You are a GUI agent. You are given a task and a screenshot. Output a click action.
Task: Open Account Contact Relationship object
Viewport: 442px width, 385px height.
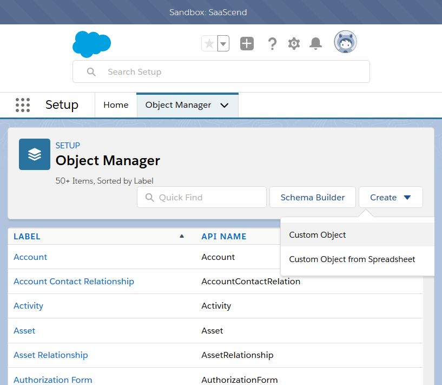(x=74, y=281)
